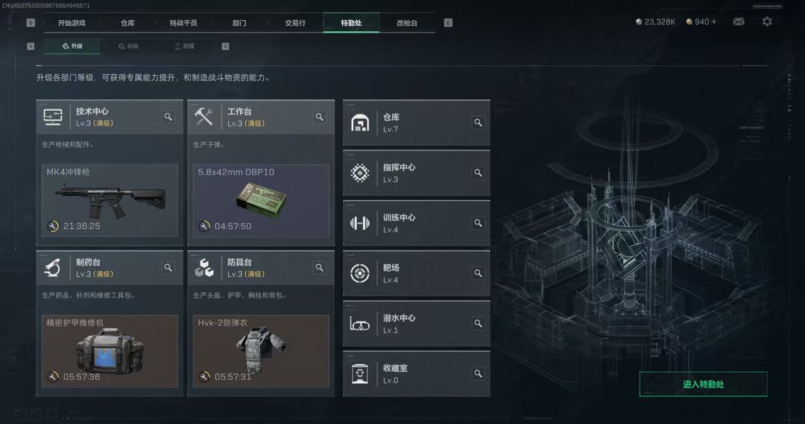
Task: Click the plus next to 940 currency
Action: 713,22
